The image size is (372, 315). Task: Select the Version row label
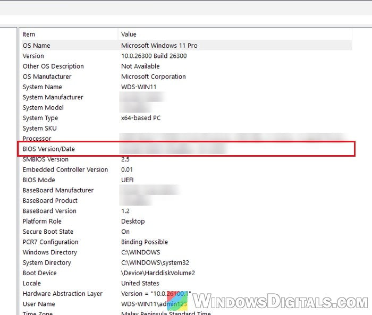coord(33,56)
